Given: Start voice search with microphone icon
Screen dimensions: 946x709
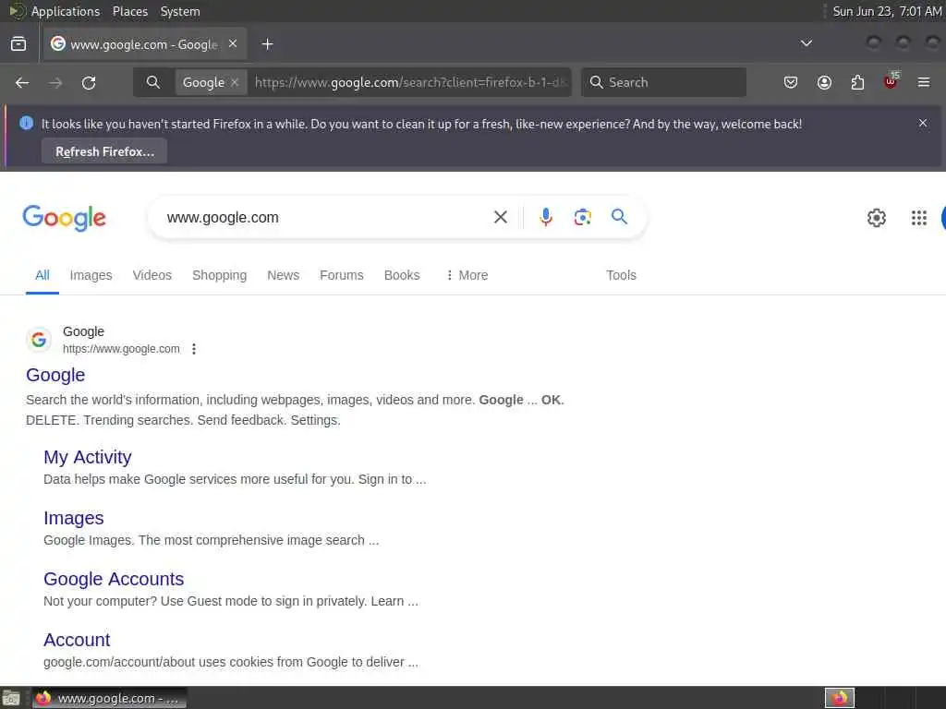Looking at the screenshot, I should 545,217.
